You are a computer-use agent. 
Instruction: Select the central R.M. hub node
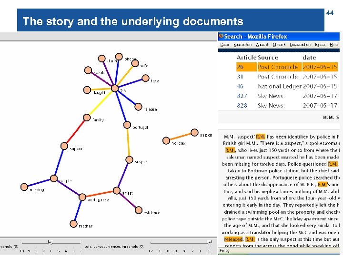pos(115,89)
